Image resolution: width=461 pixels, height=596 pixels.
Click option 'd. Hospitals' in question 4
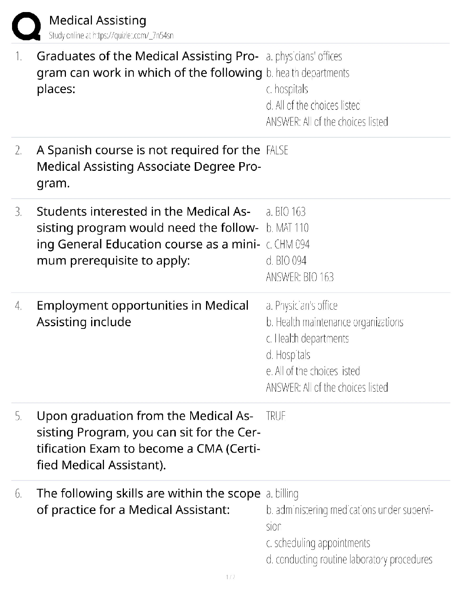pos(288,355)
